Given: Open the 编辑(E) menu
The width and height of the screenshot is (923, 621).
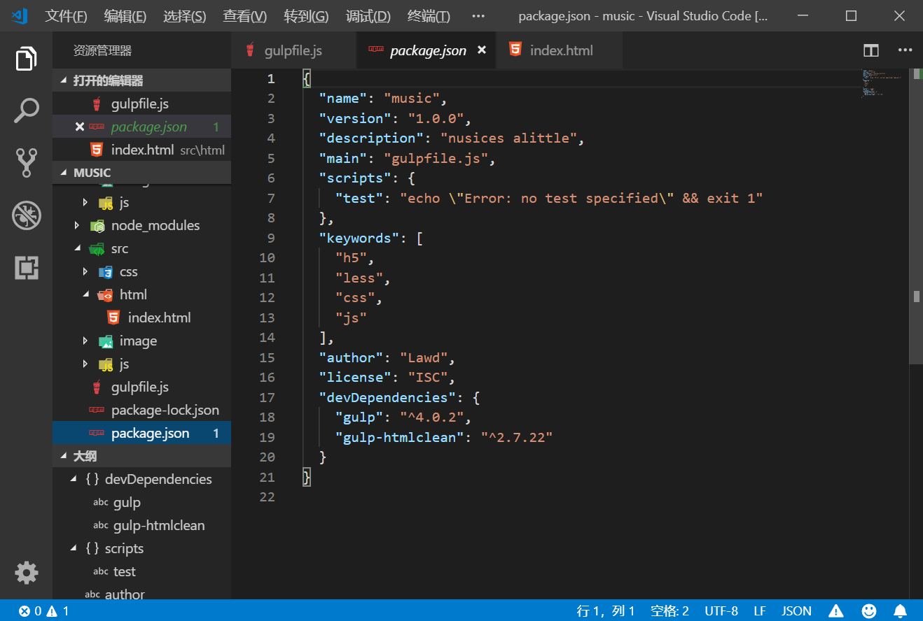Looking at the screenshot, I should click(125, 16).
